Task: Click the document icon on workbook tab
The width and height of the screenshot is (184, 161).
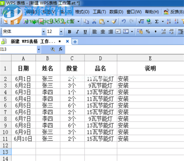Action: pyautogui.click(x=4, y=41)
